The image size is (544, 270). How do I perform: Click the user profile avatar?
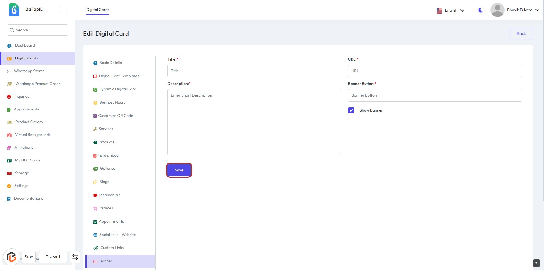pos(497,10)
